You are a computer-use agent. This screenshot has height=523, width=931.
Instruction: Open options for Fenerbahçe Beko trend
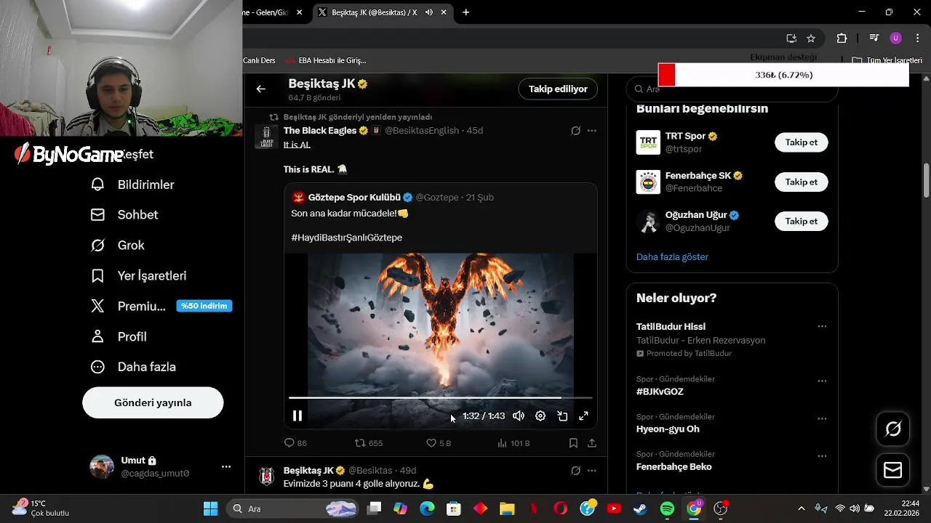click(x=822, y=456)
